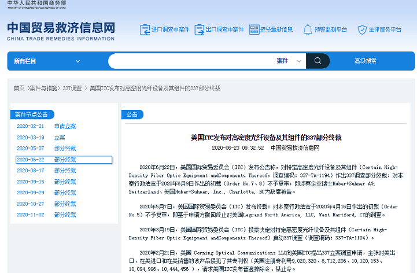Open the 案件 search type dropdown
The width and height of the screenshot is (417, 273).
click(x=289, y=61)
